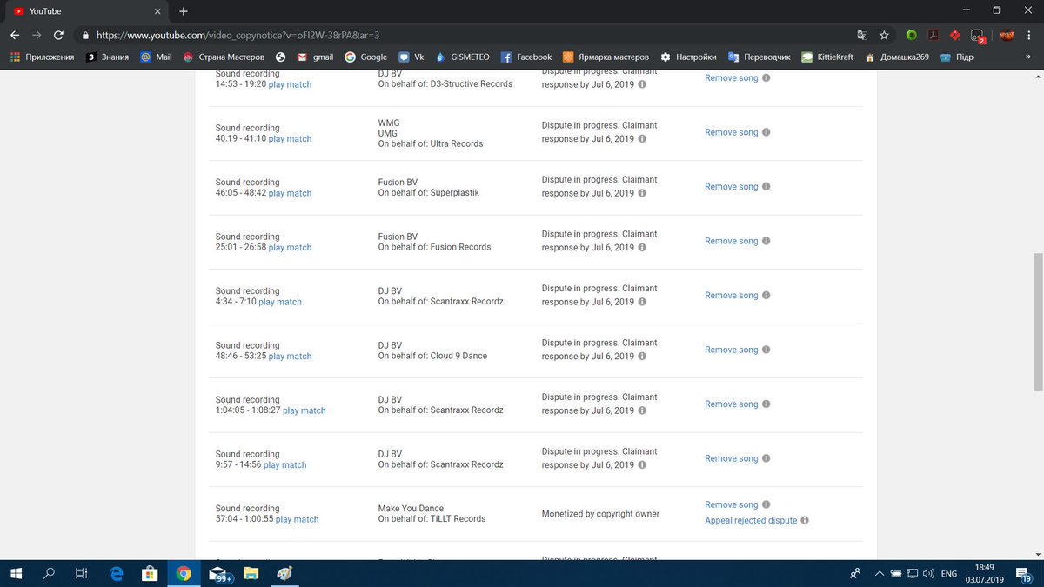Remove song for the TiLLT Records claim
The width and height of the screenshot is (1044, 587).
732,504
